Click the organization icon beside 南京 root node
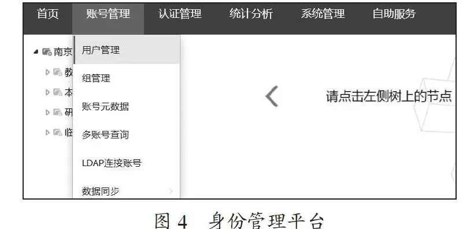This screenshot has height=229, width=474. (47, 52)
